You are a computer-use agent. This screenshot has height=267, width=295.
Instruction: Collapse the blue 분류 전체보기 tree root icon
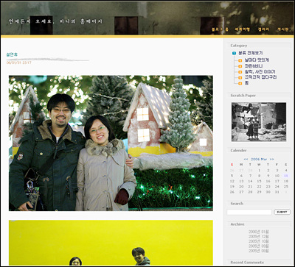click(x=234, y=53)
